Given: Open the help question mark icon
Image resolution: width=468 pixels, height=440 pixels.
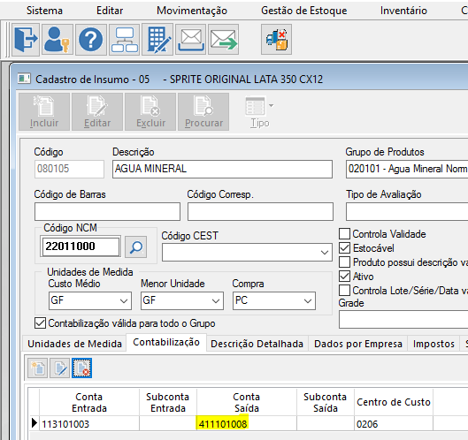Looking at the screenshot, I should [x=91, y=40].
